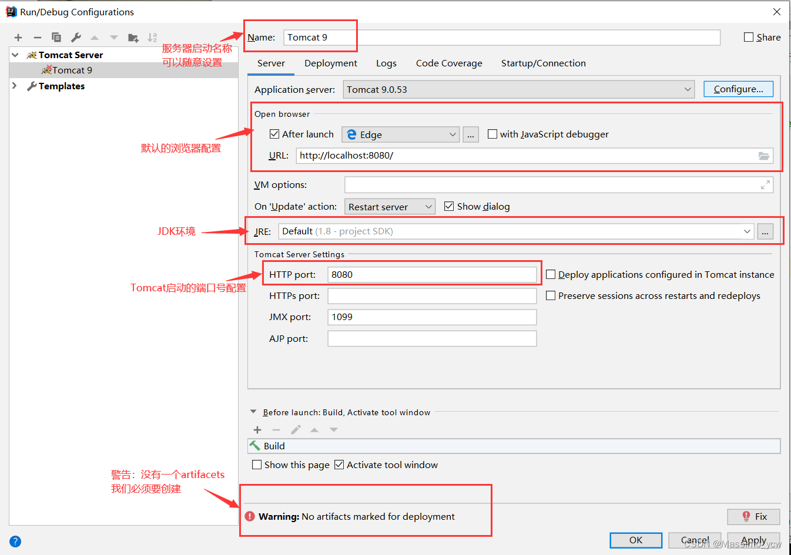Click the red warning icon
Viewport: 791px width, 555px height.
[x=250, y=516]
